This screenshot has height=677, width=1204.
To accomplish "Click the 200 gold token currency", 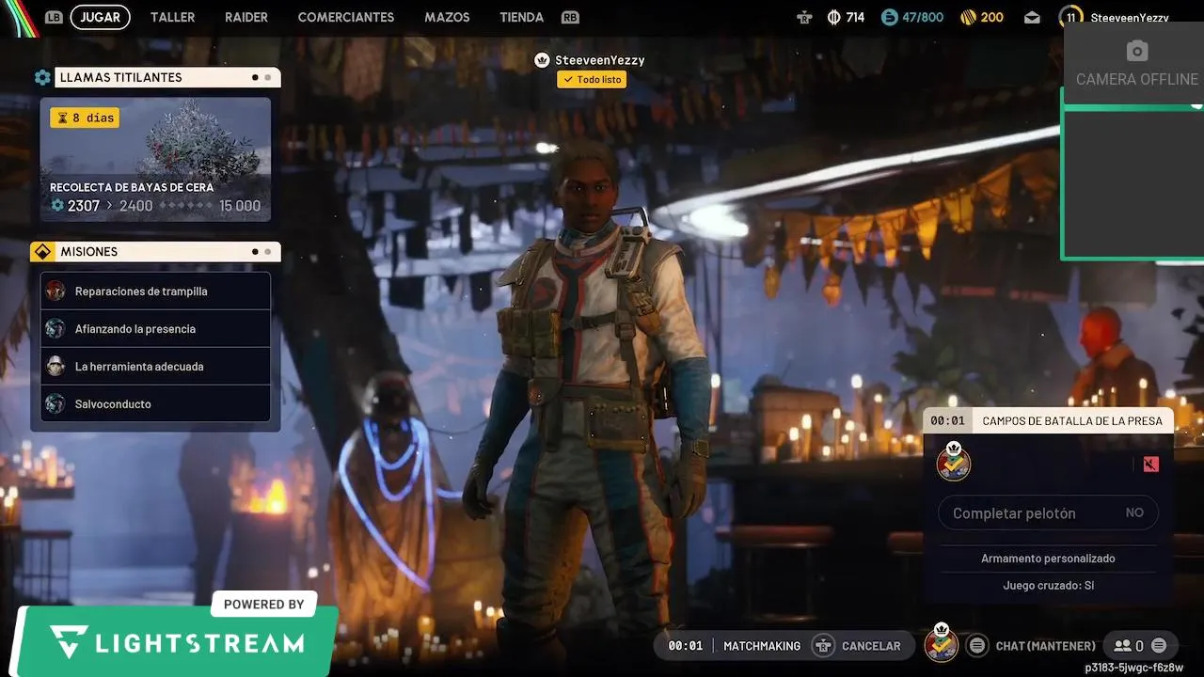I will 982,17.
